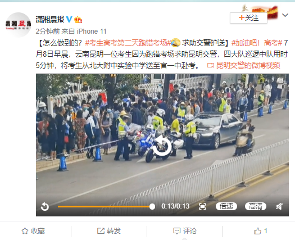Click the 潇湘晨报 account name
Viewport: 295px width, 240px height.
click(50, 19)
